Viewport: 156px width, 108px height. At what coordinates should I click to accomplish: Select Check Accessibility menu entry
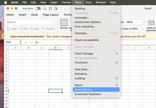pos(96,40)
